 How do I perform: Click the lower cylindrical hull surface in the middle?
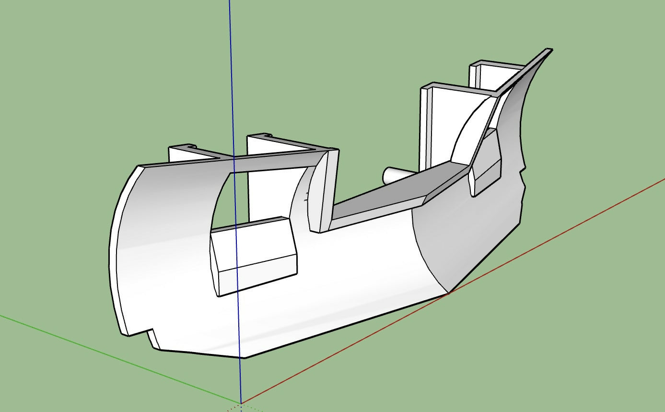tap(336, 278)
